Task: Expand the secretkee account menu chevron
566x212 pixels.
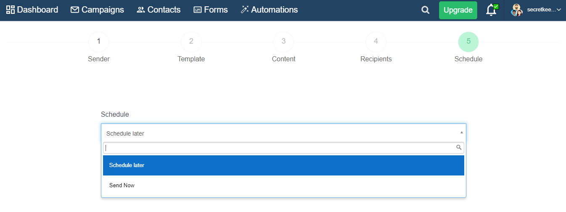Action: click(x=559, y=10)
